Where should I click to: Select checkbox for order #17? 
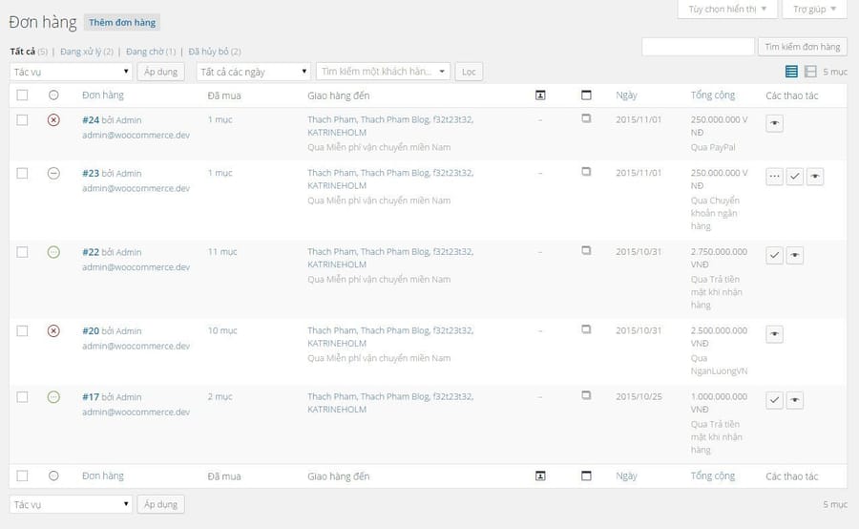(x=22, y=397)
